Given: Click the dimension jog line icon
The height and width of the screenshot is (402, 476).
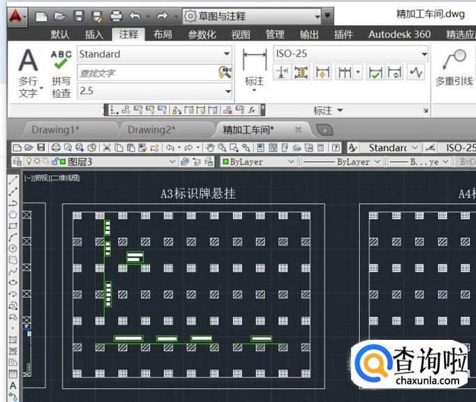Looking at the screenshot, I should 416,73.
